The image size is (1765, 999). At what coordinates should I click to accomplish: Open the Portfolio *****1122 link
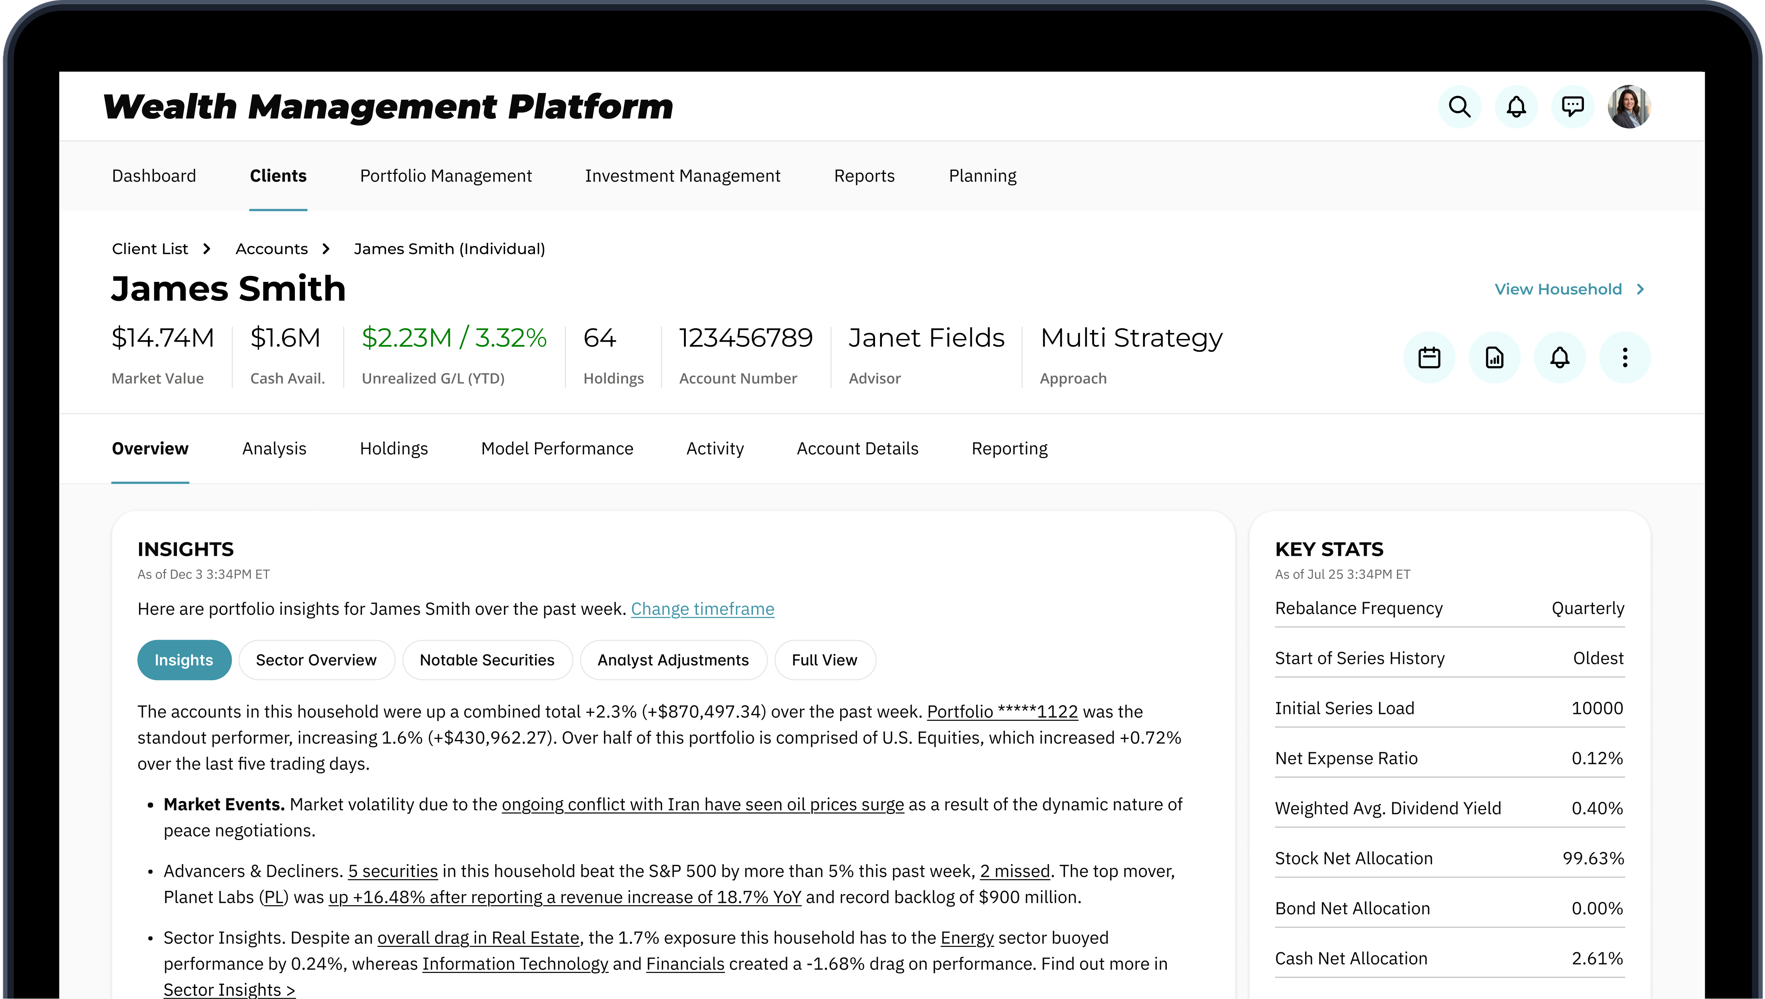tap(1003, 711)
